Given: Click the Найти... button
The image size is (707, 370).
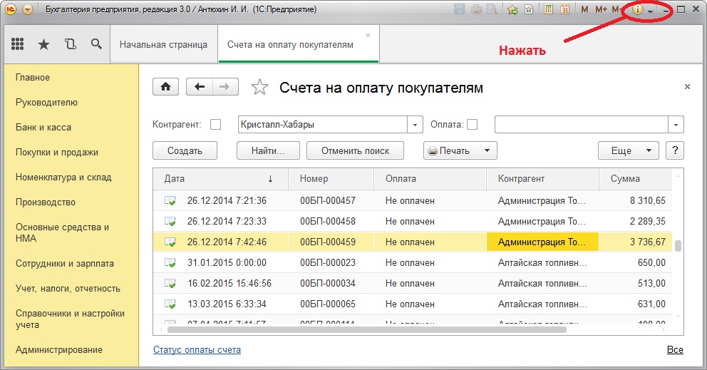Looking at the screenshot, I should tap(268, 150).
